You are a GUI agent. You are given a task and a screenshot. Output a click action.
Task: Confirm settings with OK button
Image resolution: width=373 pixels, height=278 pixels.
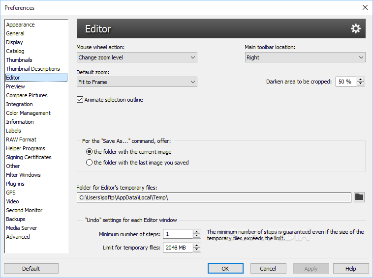(x=225, y=269)
